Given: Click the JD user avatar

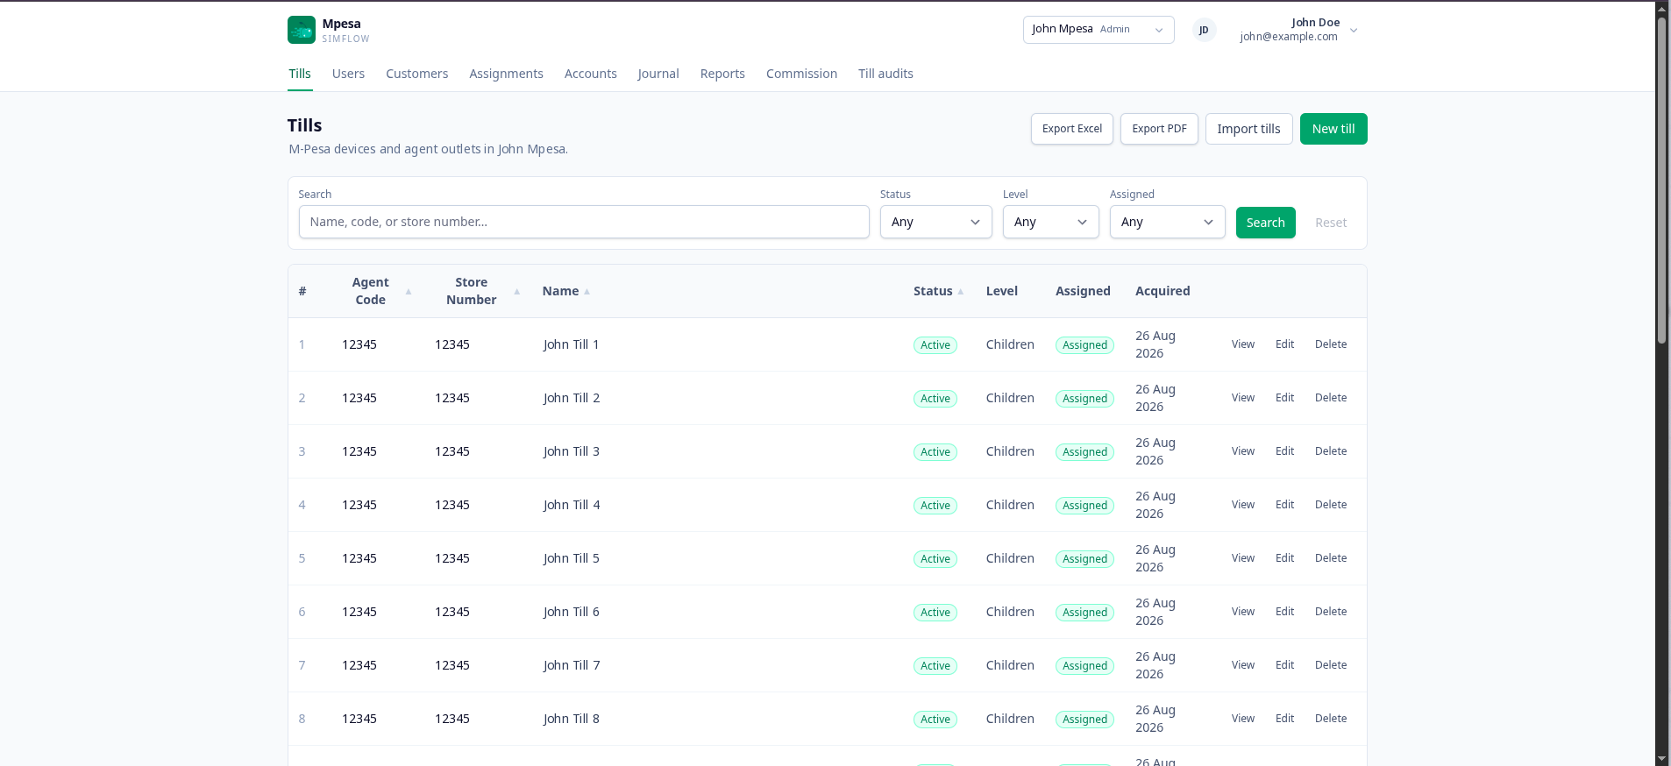Looking at the screenshot, I should tap(1204, 30).
